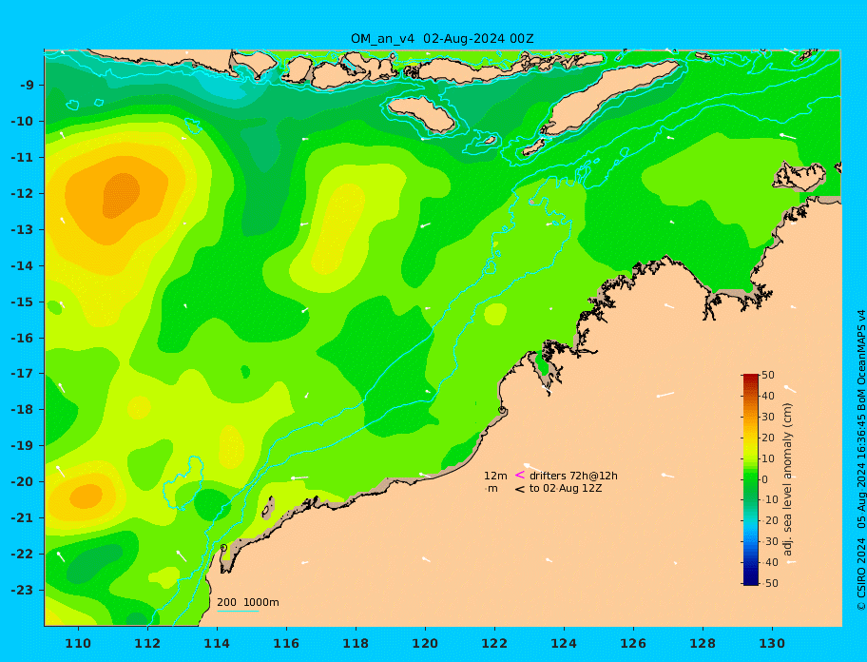Image resolution: width=867 pixels, height=662 pixels.
Task: Click latitude label -16 on left axis
Action: (23, 338)
